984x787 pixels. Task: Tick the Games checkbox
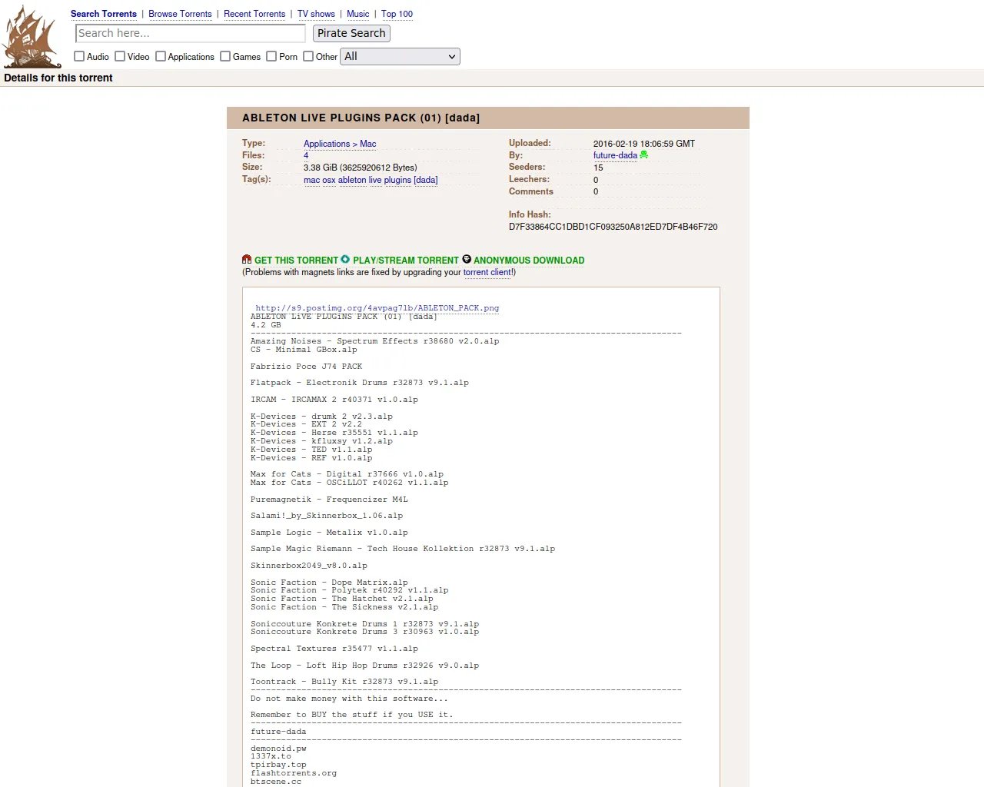[225, 56]
